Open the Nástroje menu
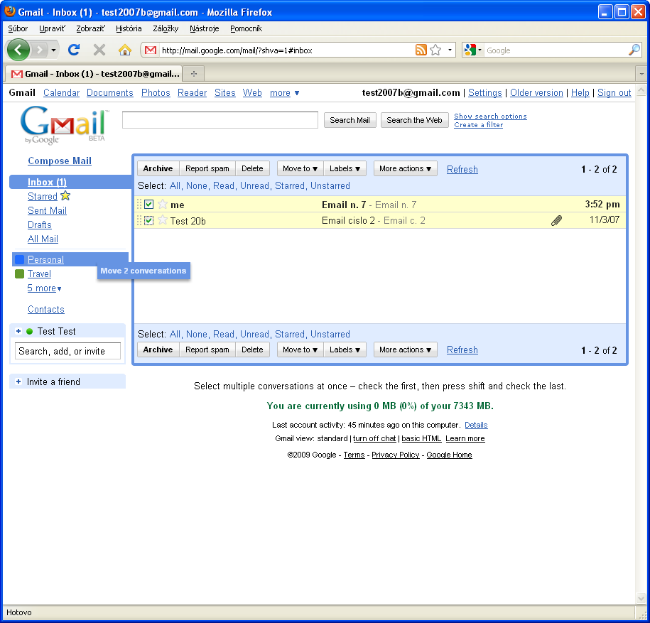The width and height of the screenshot is (650, 623). pos(205,28)
